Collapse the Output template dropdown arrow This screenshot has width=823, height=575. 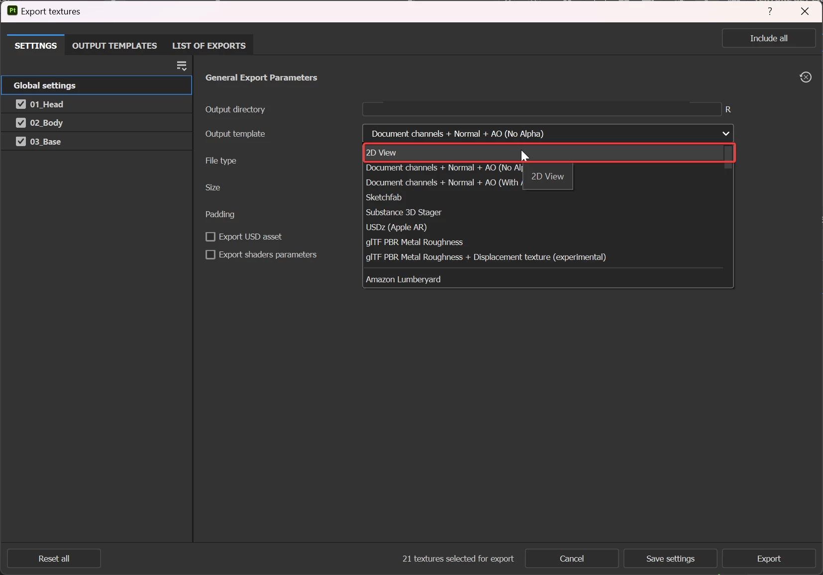726,134
